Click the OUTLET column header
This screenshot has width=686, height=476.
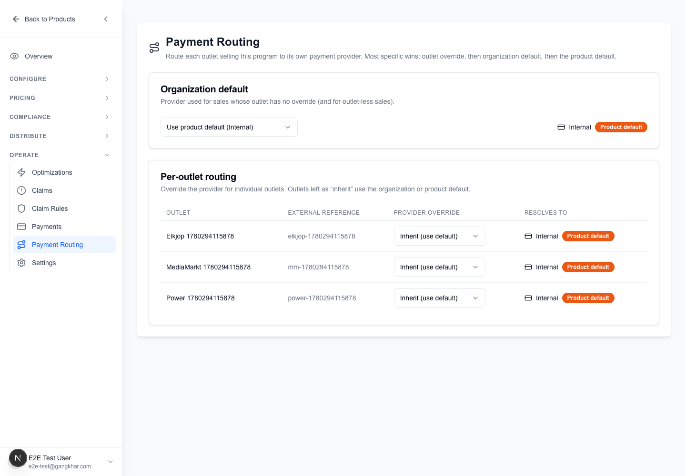178,213
